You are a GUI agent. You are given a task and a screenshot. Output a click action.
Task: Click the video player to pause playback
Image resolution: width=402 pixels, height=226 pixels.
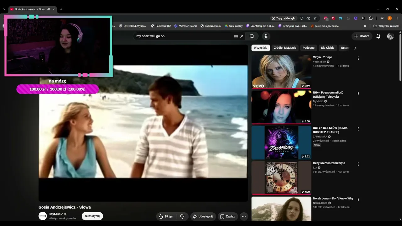[143, 123]
